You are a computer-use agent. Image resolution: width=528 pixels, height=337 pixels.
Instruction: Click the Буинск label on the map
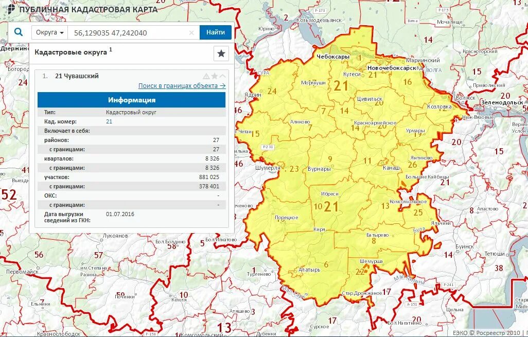point(465,247)
